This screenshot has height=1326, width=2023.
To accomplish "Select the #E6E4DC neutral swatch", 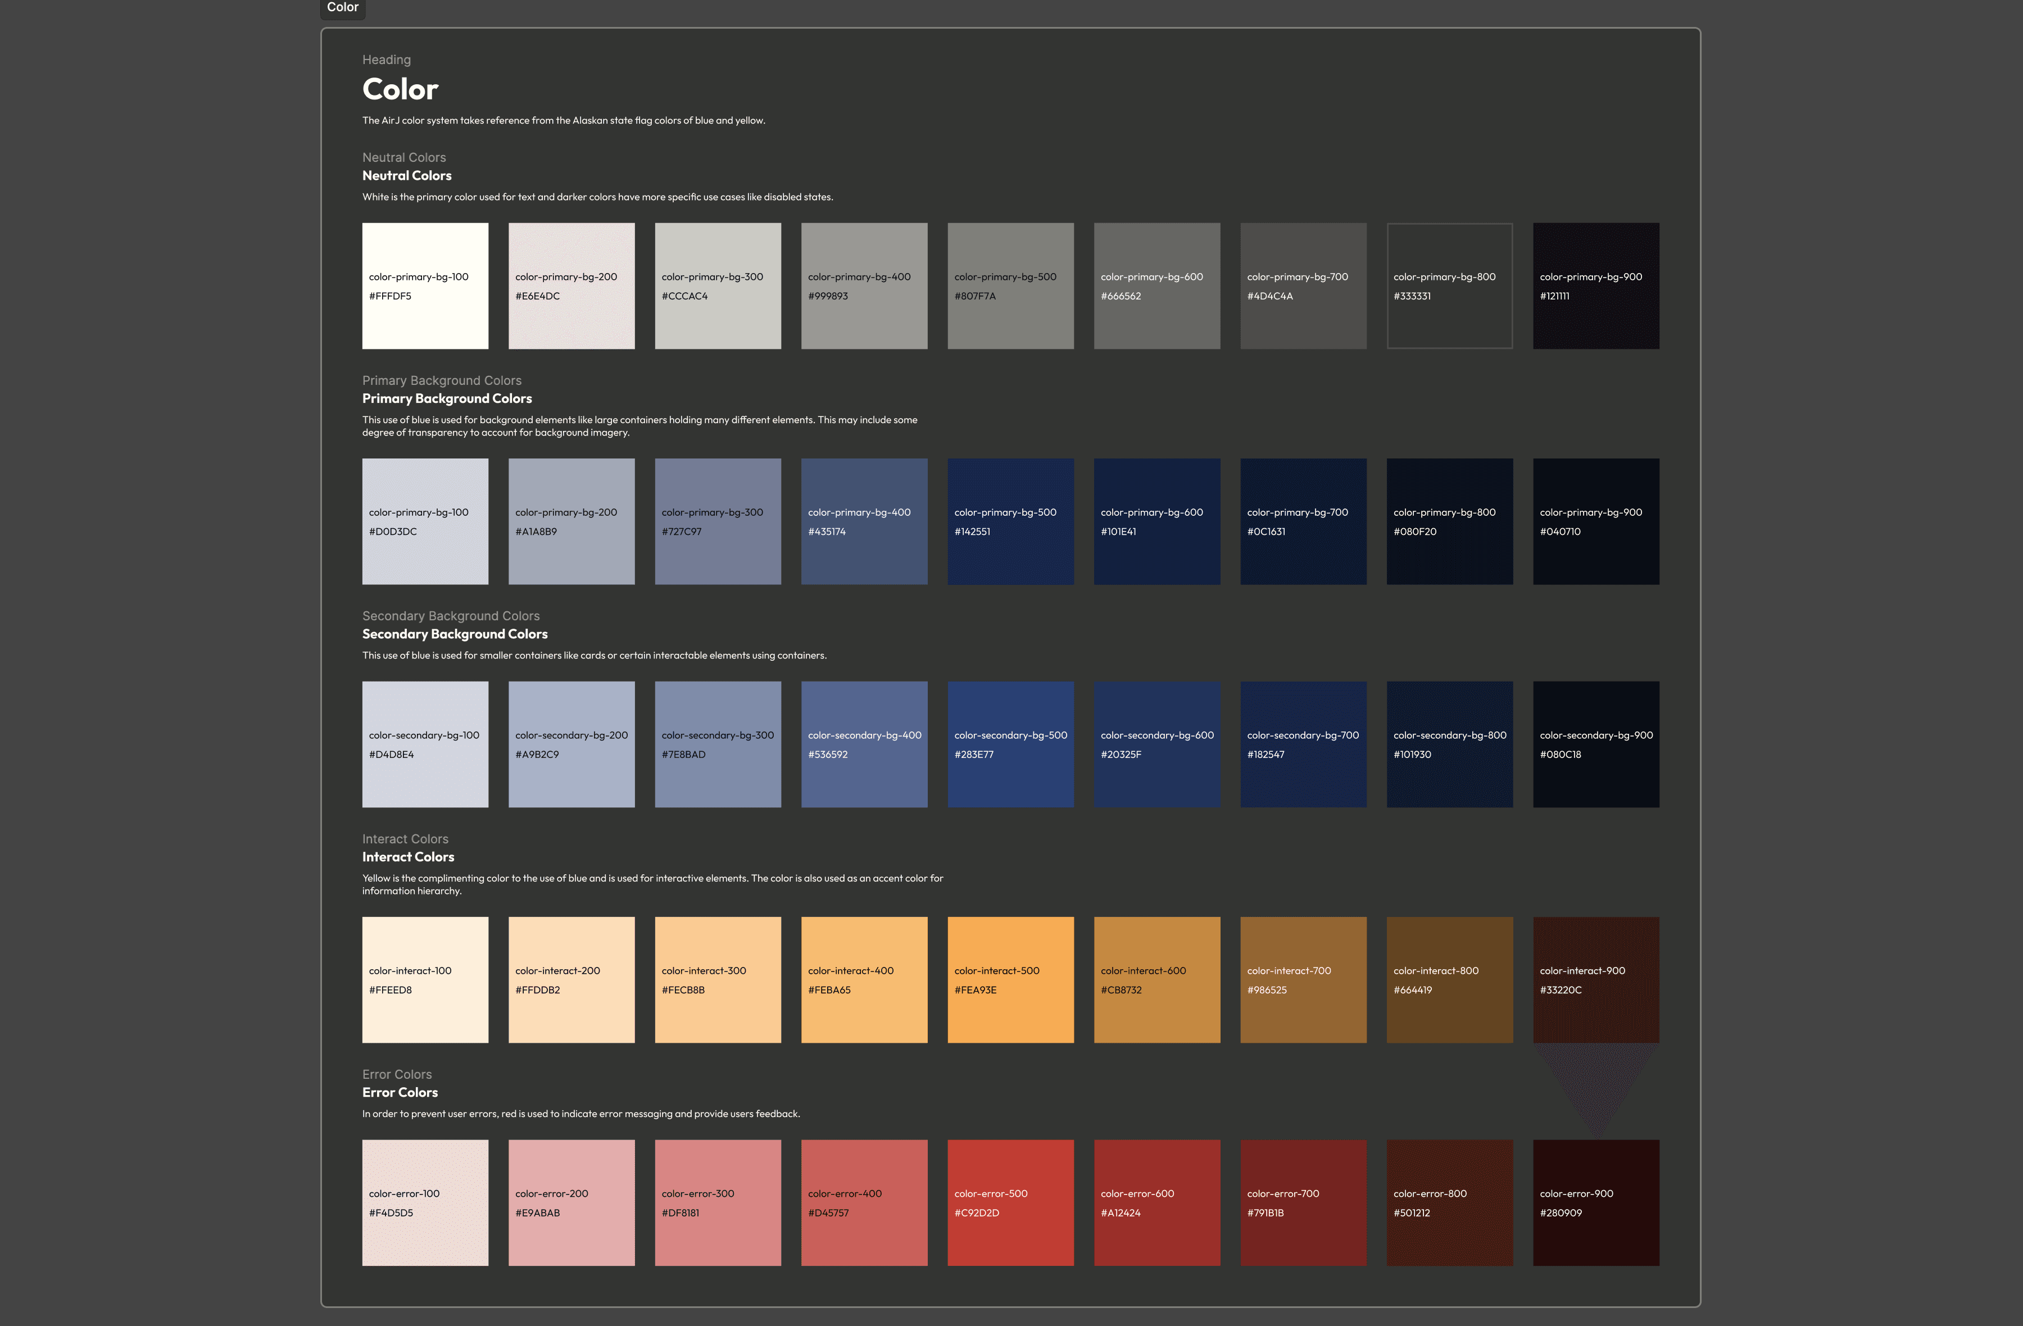I will [571, 287].
